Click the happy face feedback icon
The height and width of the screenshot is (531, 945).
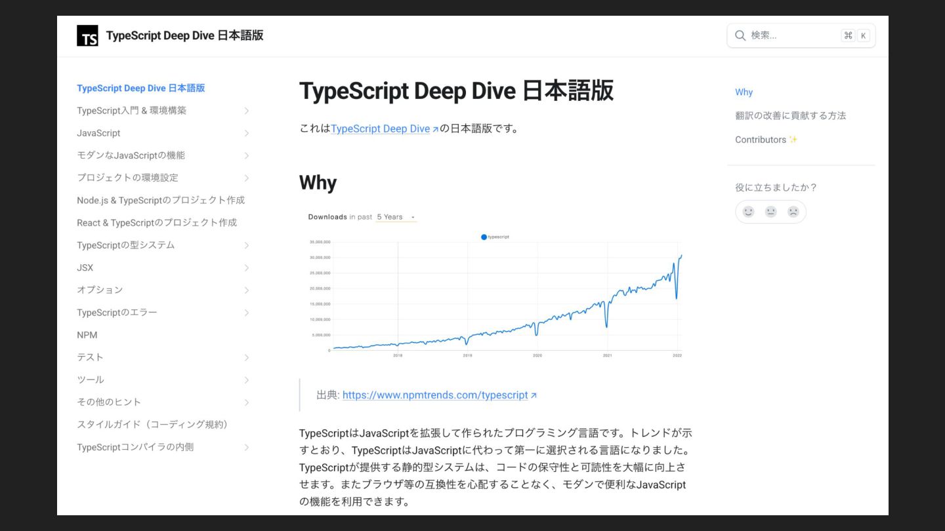point(749,212)
